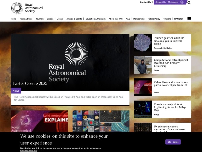The width and height of the screenshot is (202, 152).
Task: Open Cosmic anomaly Milky Way article
Action: pyautogui.click(x=170, y=107)
